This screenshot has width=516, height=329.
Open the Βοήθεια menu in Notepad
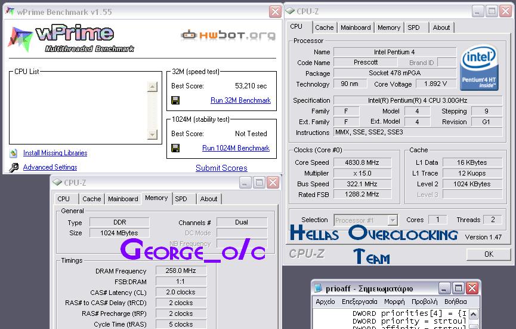click(x=455, y=302)
